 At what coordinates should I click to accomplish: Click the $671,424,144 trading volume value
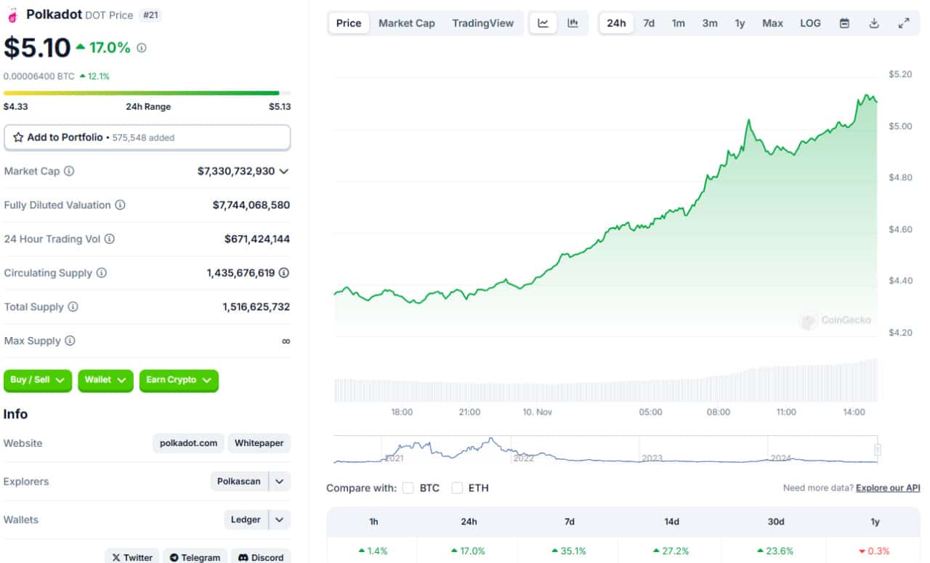tap(257, 239)
